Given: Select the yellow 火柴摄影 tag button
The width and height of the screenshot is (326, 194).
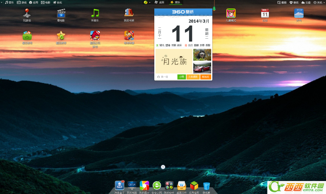Looking at the screenshot, I should (193, 77).
